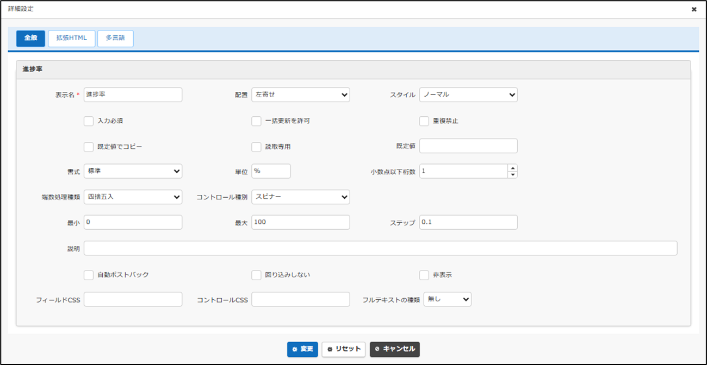The height and width of the screenshot is (365, 707).
Task: Decrease 小数点以下桁数 with the down spinner arrow
Action: tap(512, 174)
